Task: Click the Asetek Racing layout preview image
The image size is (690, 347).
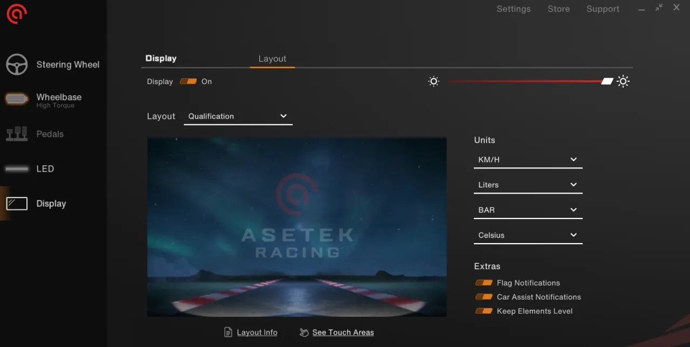Action: click(297, 226)
